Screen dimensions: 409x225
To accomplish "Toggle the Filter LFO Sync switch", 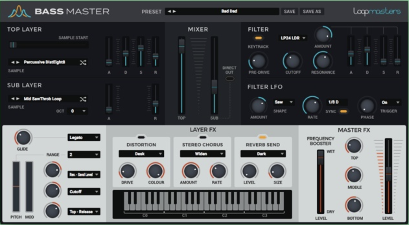I will point(343,112).
